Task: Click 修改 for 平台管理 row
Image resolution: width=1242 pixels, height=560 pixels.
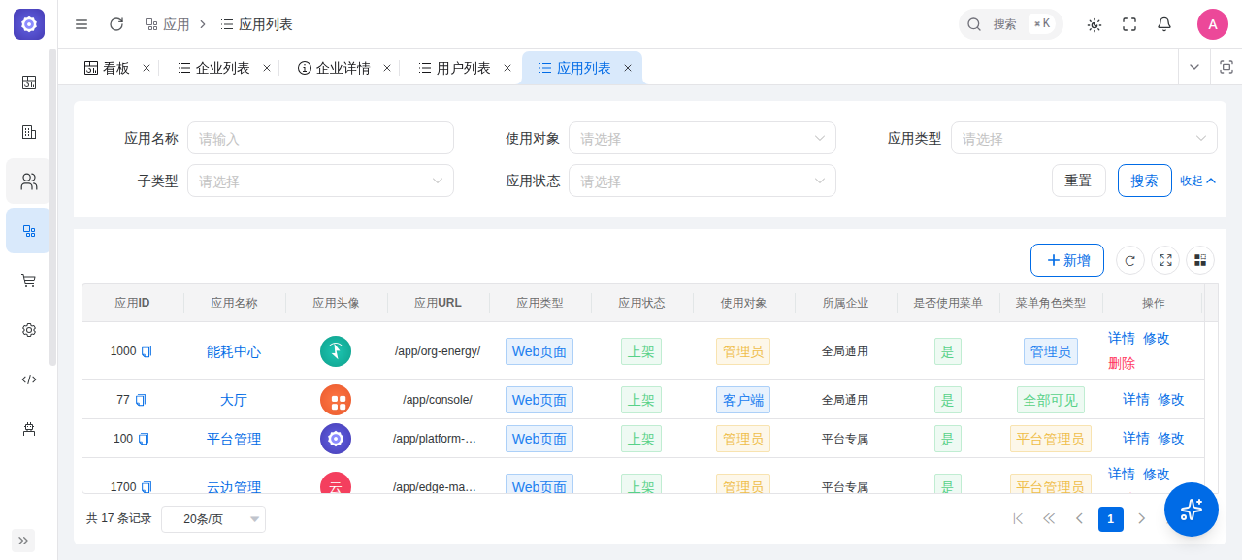Action: 1171,438
